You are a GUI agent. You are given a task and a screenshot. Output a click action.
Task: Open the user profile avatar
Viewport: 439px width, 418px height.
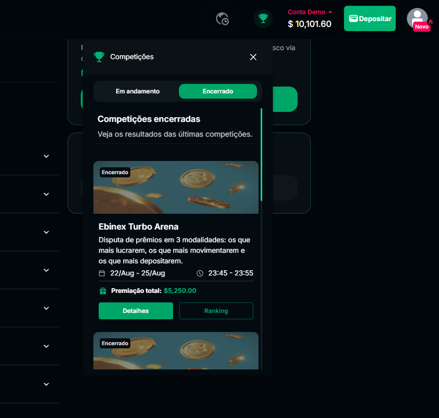(417, 17)
